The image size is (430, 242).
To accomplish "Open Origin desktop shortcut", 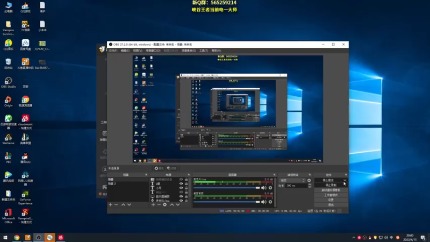I will pos(8,101).
